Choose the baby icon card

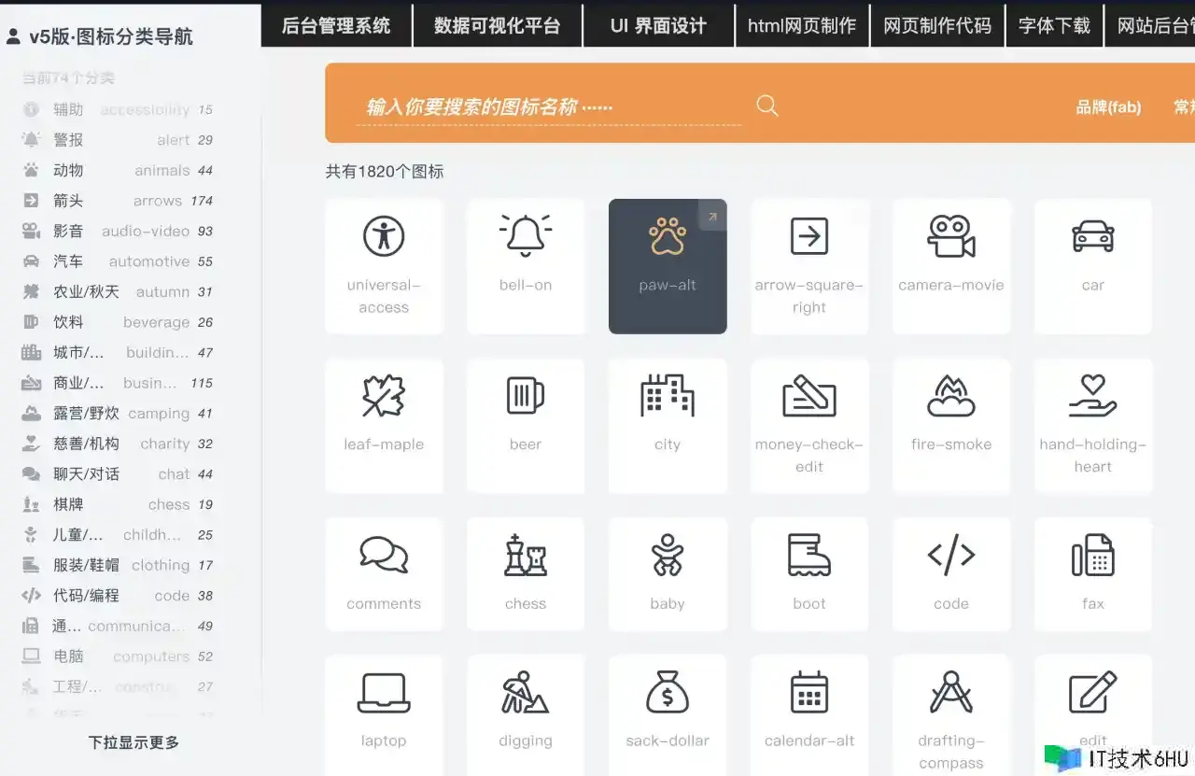(x=668, y=574)
